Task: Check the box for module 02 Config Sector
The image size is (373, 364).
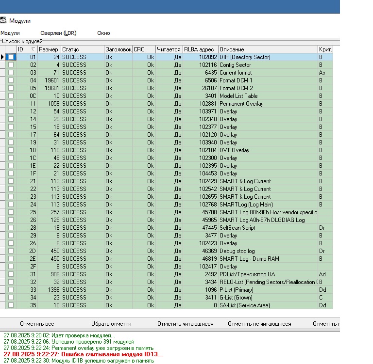Action: click(x=11, y=65)
